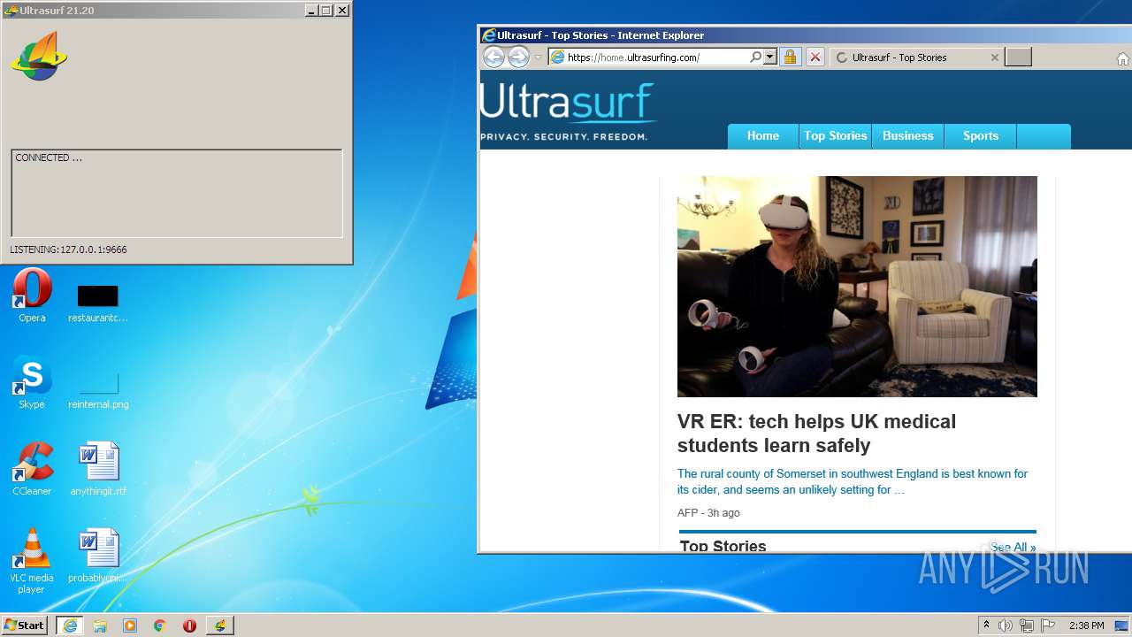Go back in Internet Explorer
Screen dimensions: 1132x637
pyautogui.click(x=493, y=57)
